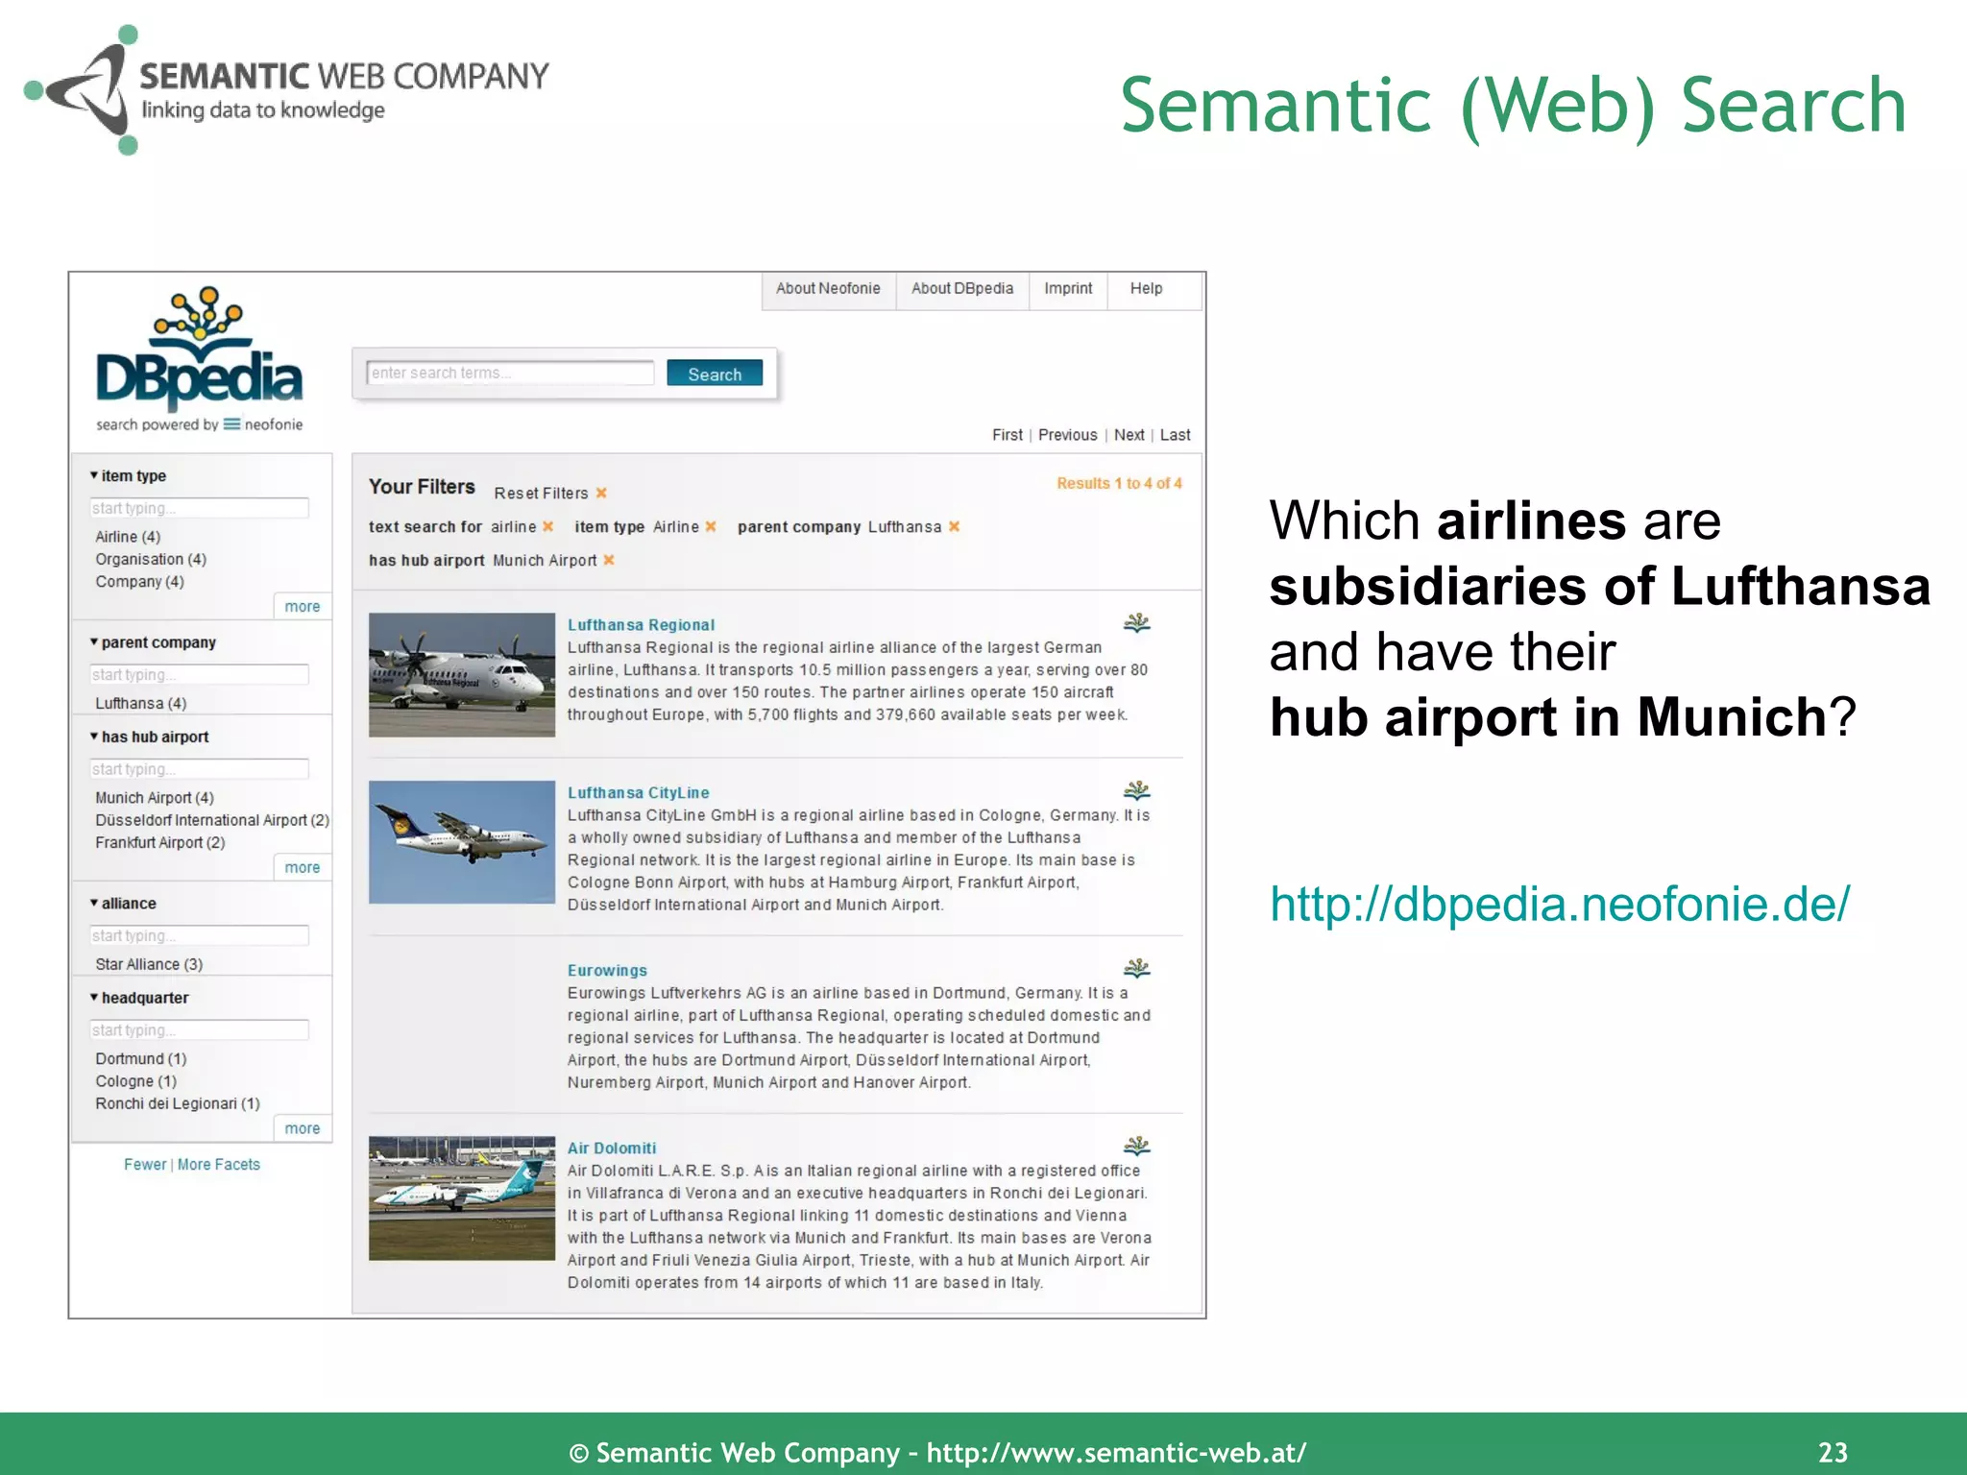Collapse the item type facet

click(94, 475)
